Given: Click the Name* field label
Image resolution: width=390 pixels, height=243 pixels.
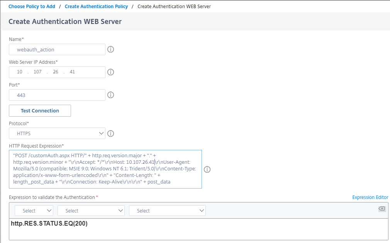Looking at the screenshot, I should tap(17, 39).
